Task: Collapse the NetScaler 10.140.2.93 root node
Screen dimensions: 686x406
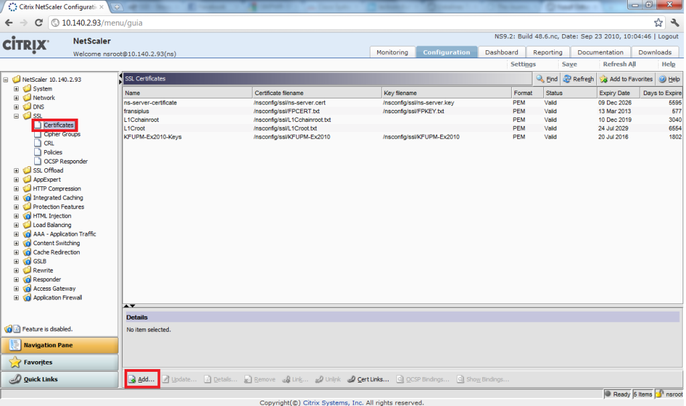Action: pos(5,80)
